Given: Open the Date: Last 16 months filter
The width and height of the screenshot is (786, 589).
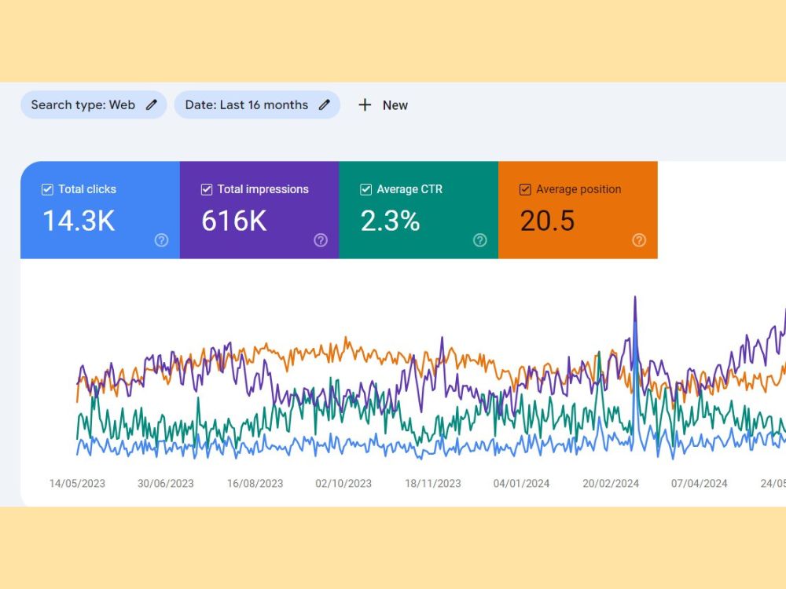Looking at the screenshot, I should click(x=257, y=104).
